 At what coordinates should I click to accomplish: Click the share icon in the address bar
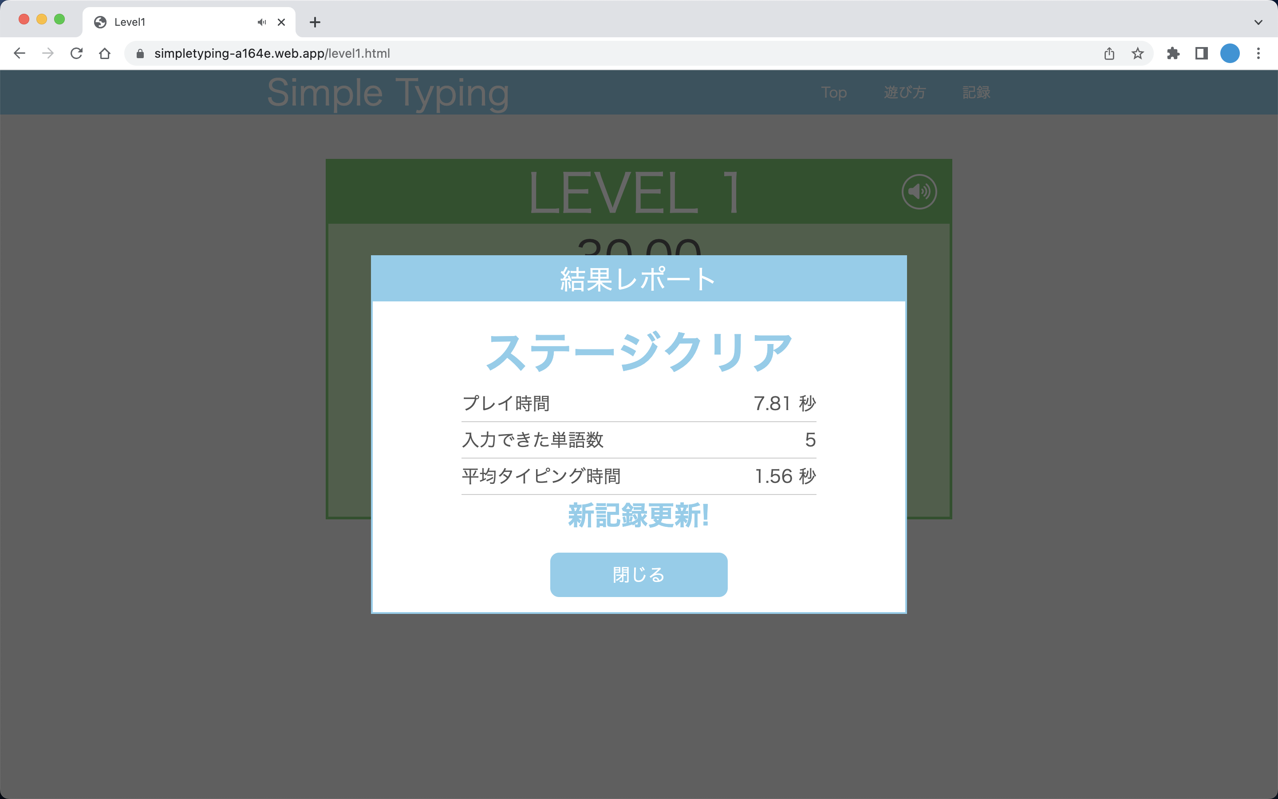point(1109,53)
